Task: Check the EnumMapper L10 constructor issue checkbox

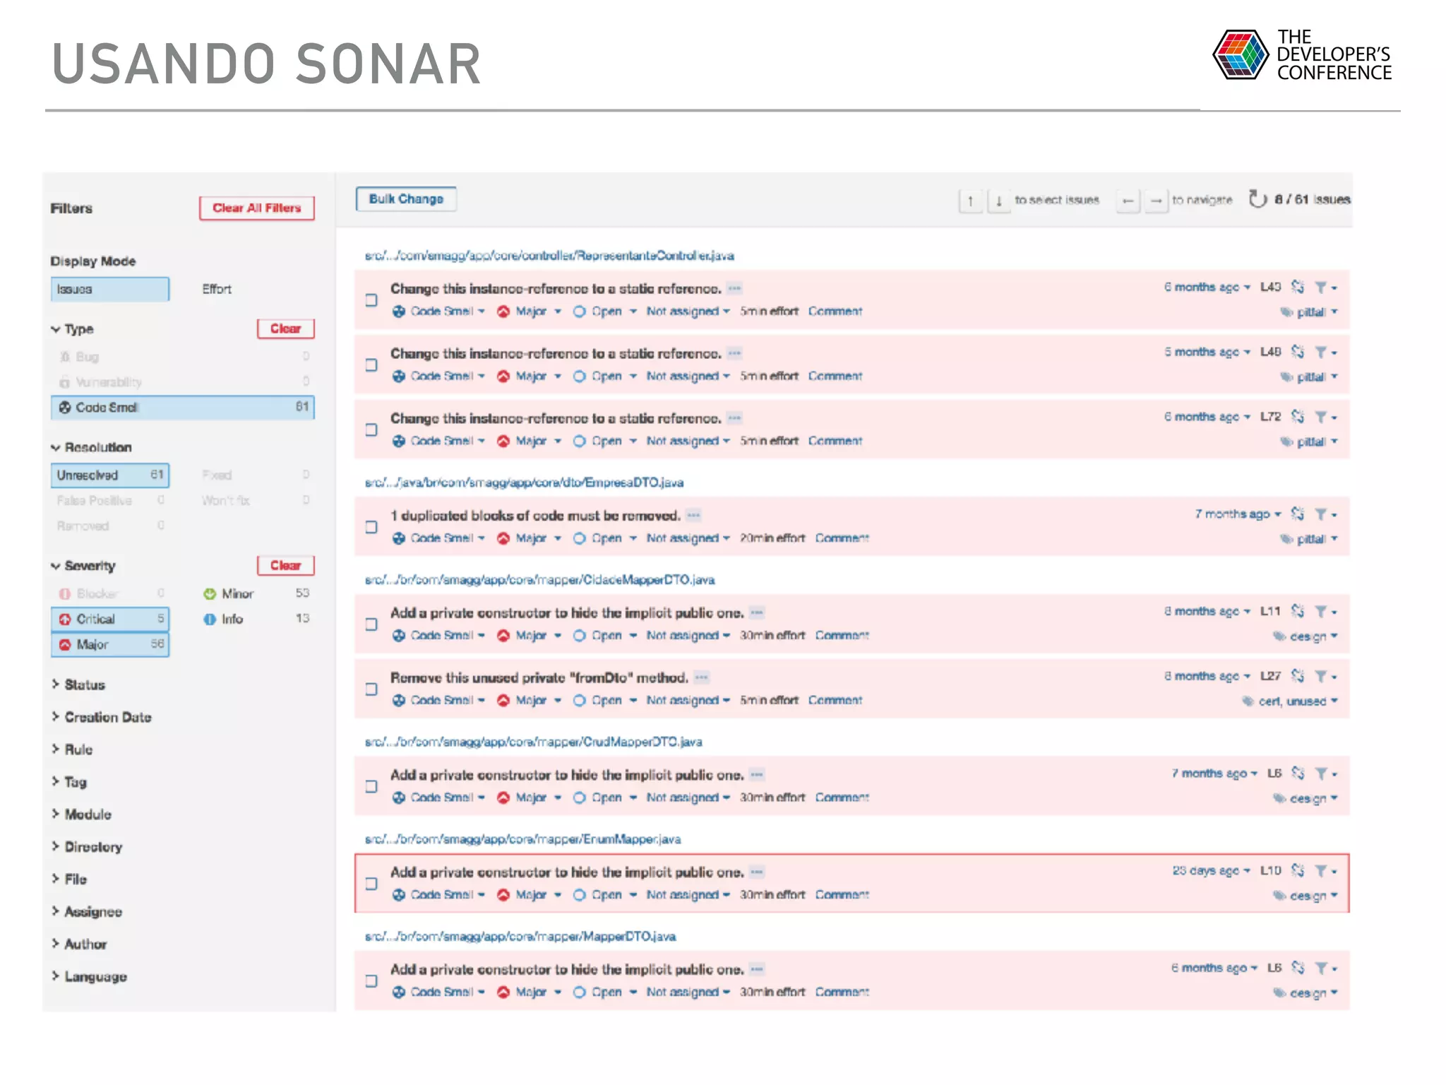Action: [371, 884]
